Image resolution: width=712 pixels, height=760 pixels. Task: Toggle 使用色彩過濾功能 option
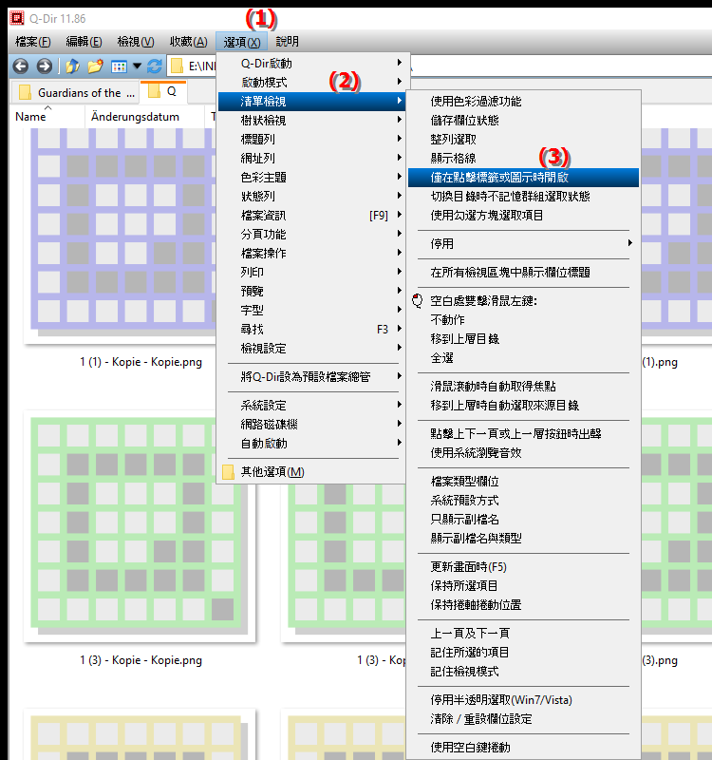(524, 102)
